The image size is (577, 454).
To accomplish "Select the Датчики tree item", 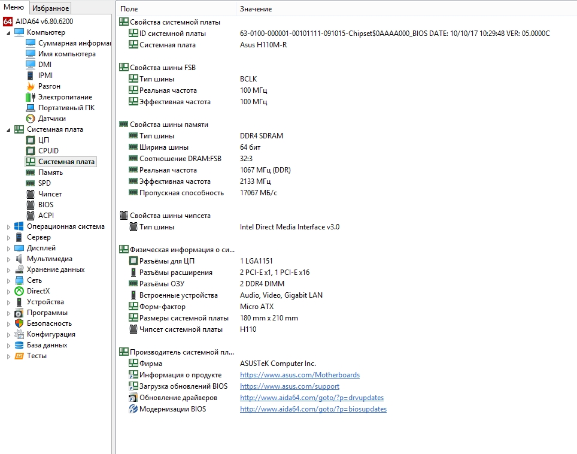I will pyautogui.click(x=52, y=119).
